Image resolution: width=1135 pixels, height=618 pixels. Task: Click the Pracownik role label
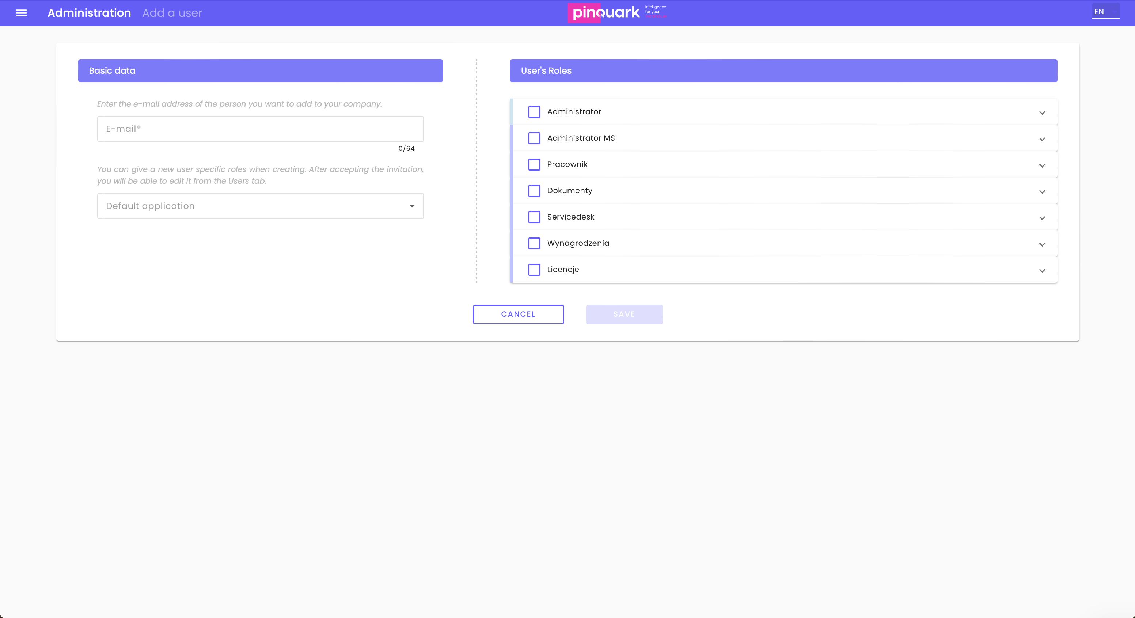pyautogui.click(x=567, y=164)
